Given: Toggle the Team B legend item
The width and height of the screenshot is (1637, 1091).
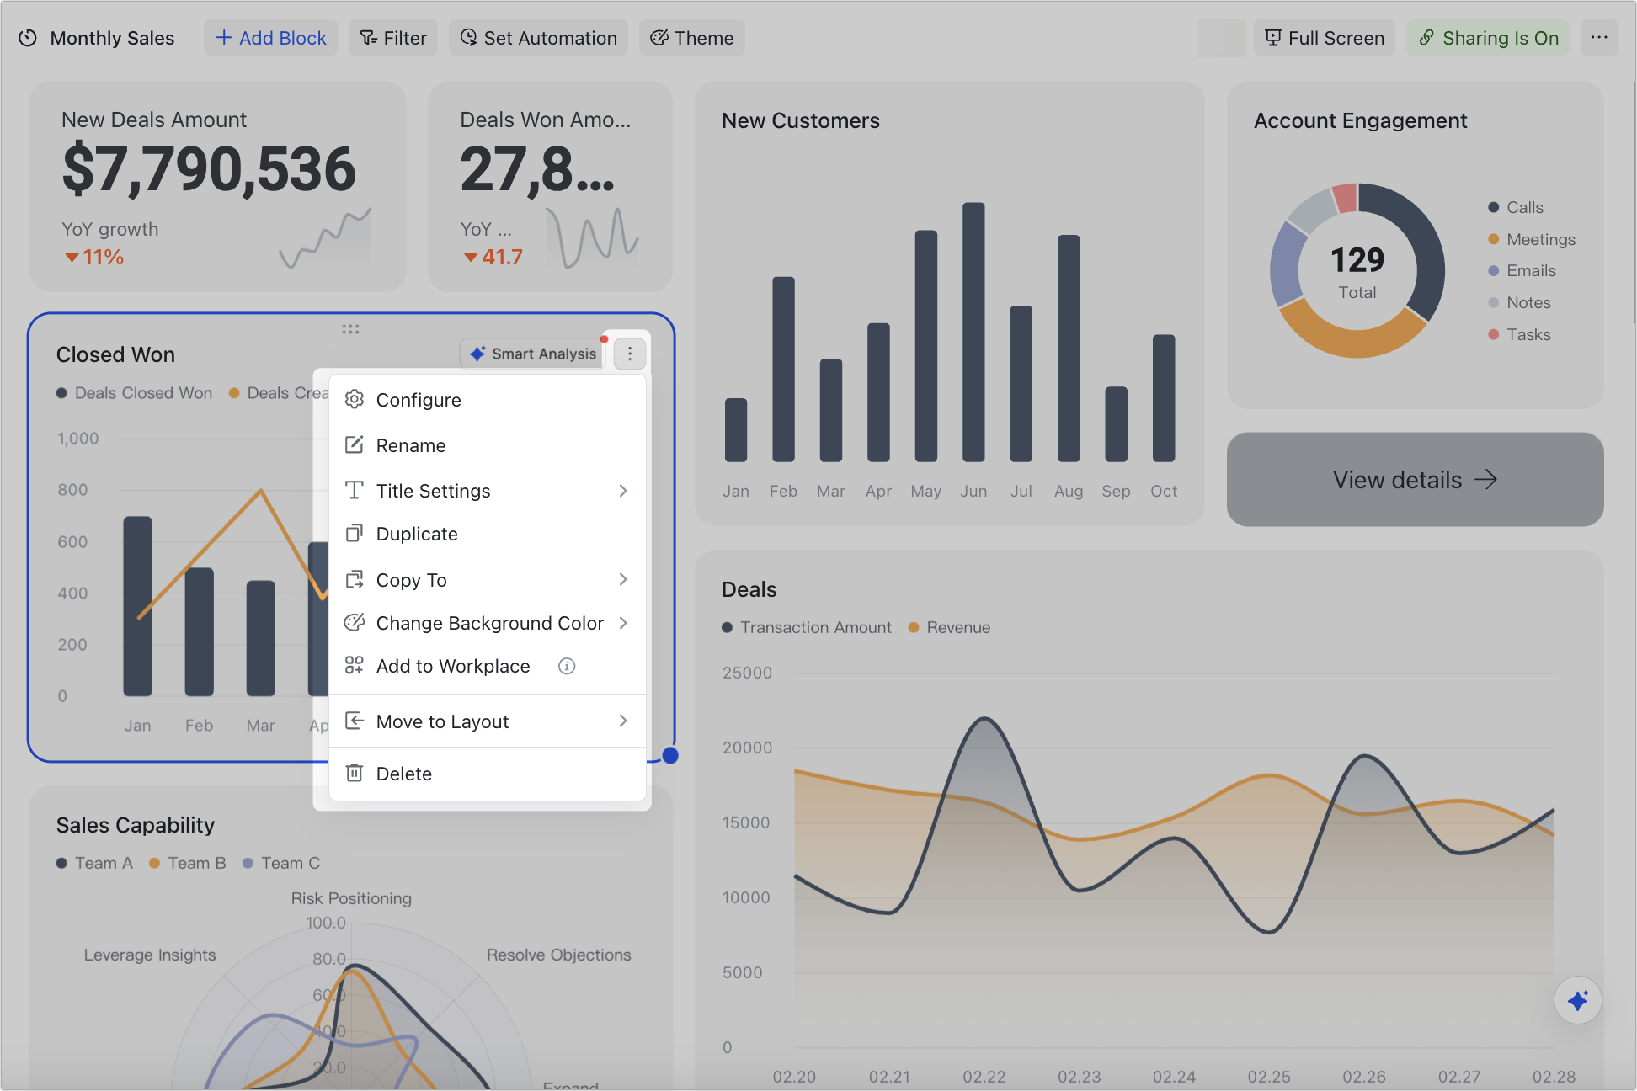Looking at the screenshot, I should pos(188,863).
